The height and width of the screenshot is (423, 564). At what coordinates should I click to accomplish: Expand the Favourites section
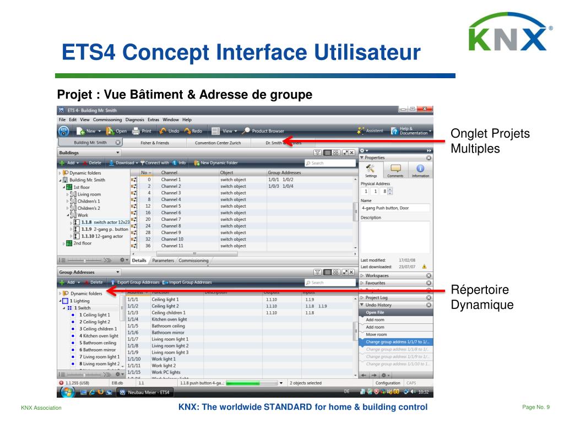[x=362, y=283]
